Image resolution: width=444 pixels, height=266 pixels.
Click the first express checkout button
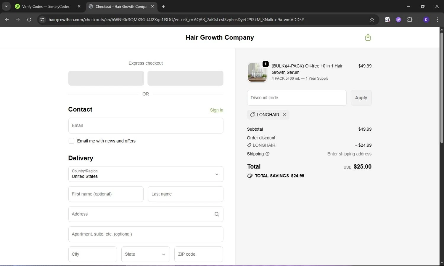coord(106,78)
